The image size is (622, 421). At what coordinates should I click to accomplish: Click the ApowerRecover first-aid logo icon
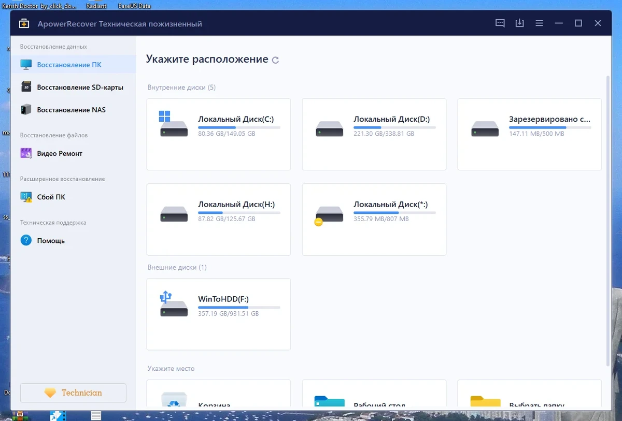(24, 24)
